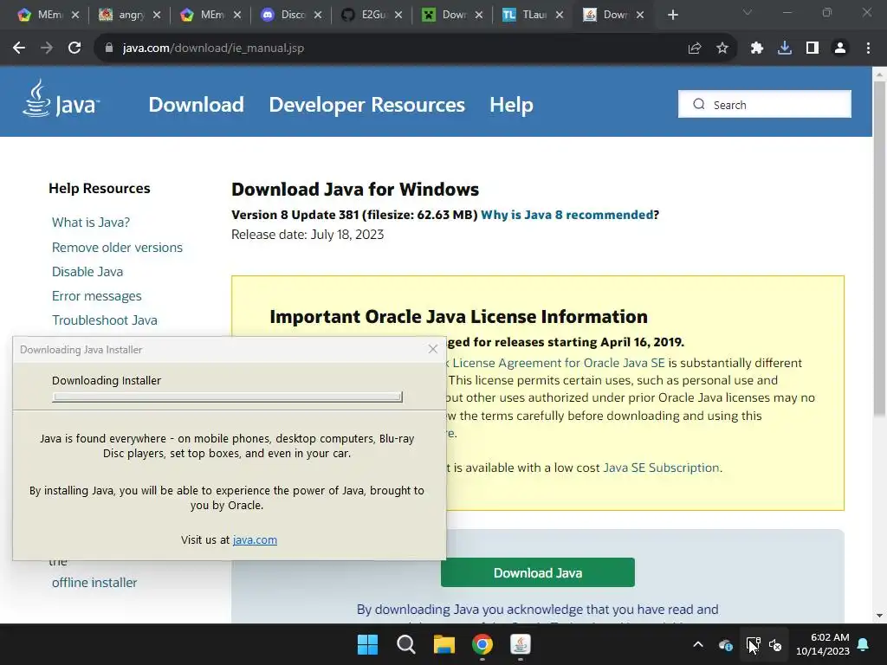Screen dimensions: 887x665
Task: Click the browser forward arrow
Action: pos(47,48)
